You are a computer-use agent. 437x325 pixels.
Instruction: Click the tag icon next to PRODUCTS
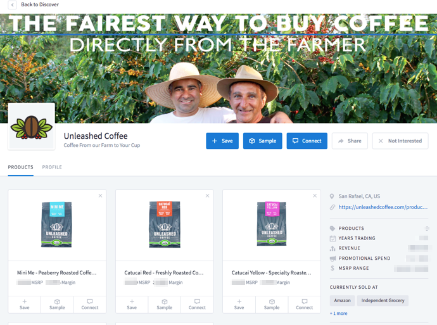click(x=332, y=228)
